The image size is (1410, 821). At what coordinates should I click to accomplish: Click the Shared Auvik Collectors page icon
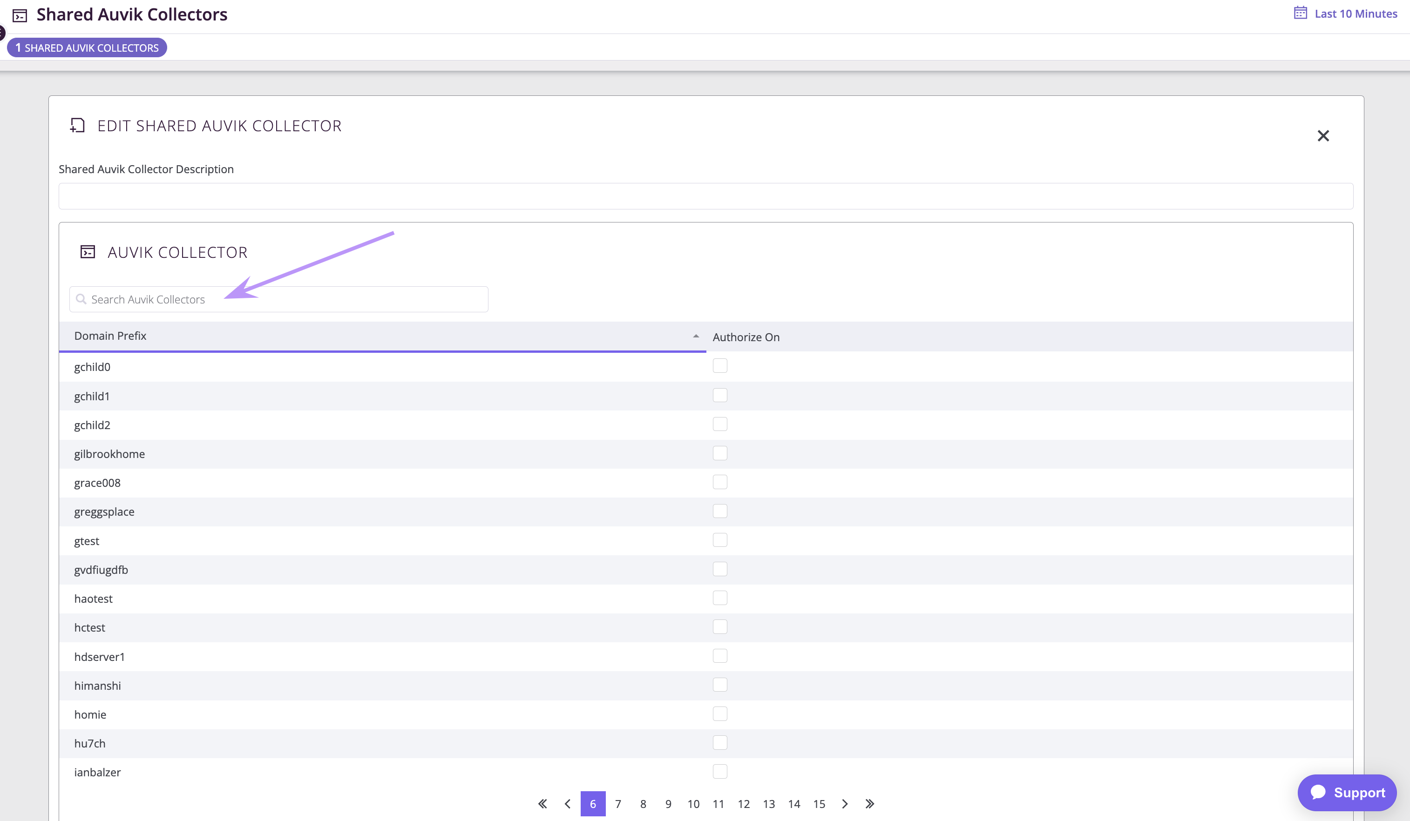click(20, 16)
